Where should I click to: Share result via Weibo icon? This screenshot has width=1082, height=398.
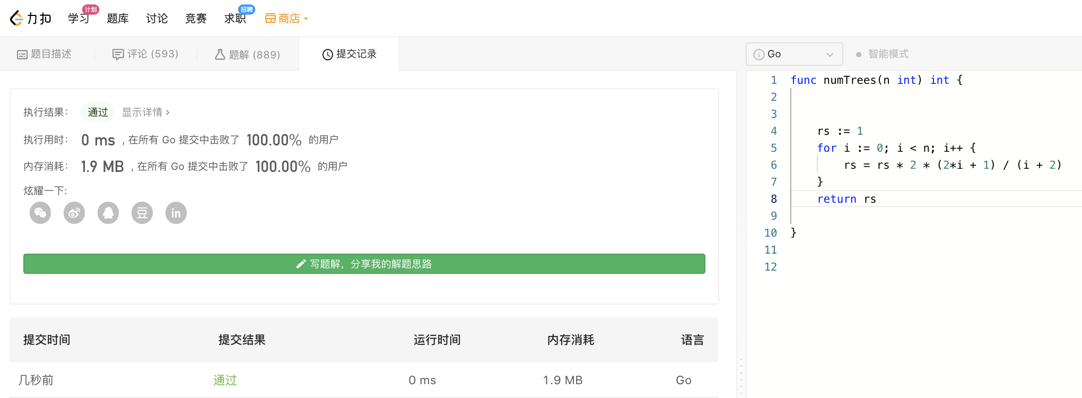pyautogui.click(x=74, y=213)
